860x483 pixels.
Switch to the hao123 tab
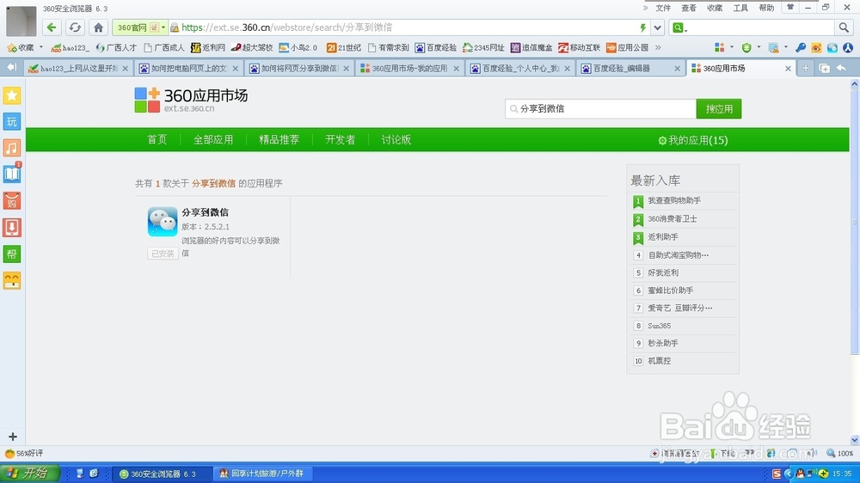point(78,69)
